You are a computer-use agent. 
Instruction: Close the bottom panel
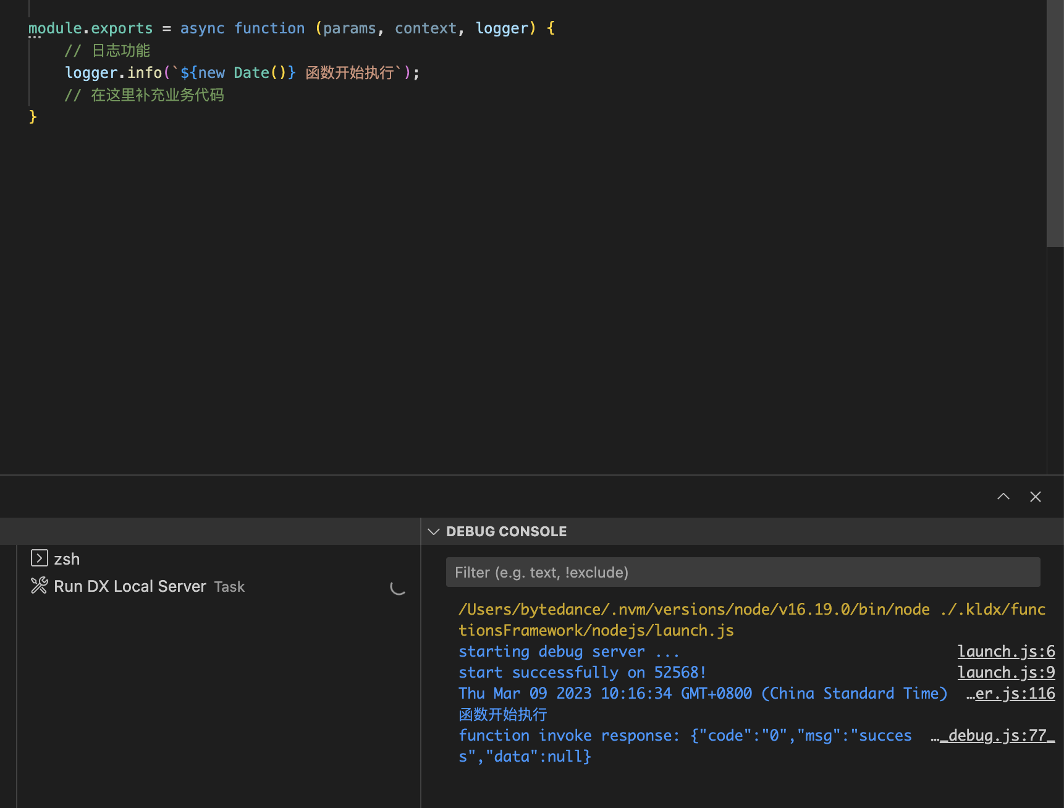pyautogui.click(x=1036, y=497)
